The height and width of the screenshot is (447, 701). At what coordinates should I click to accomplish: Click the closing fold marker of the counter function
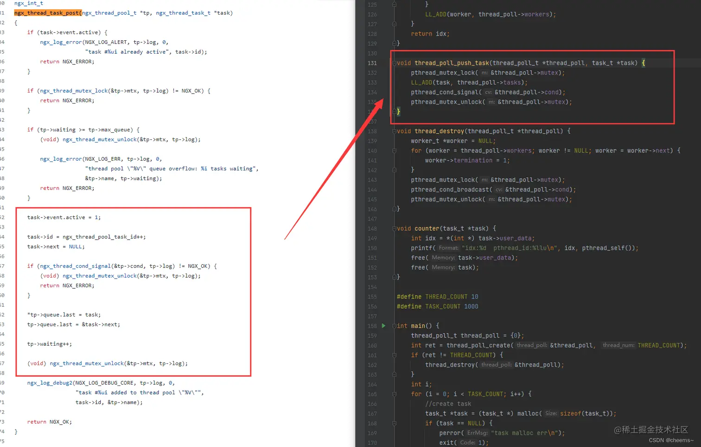pyautogui.click(x=394, y=277)
